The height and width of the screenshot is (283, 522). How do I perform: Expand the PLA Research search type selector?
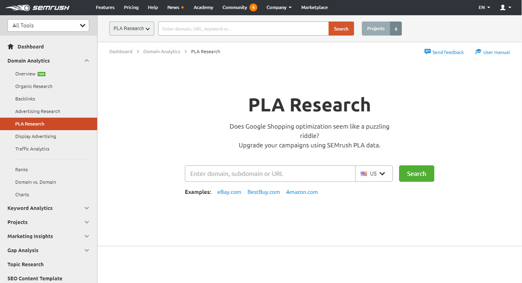132,28
